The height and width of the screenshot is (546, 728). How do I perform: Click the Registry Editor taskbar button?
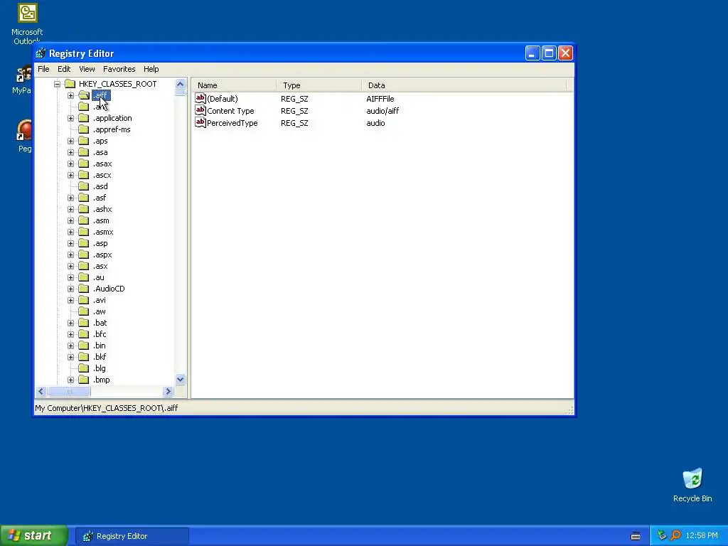point(132,536)
